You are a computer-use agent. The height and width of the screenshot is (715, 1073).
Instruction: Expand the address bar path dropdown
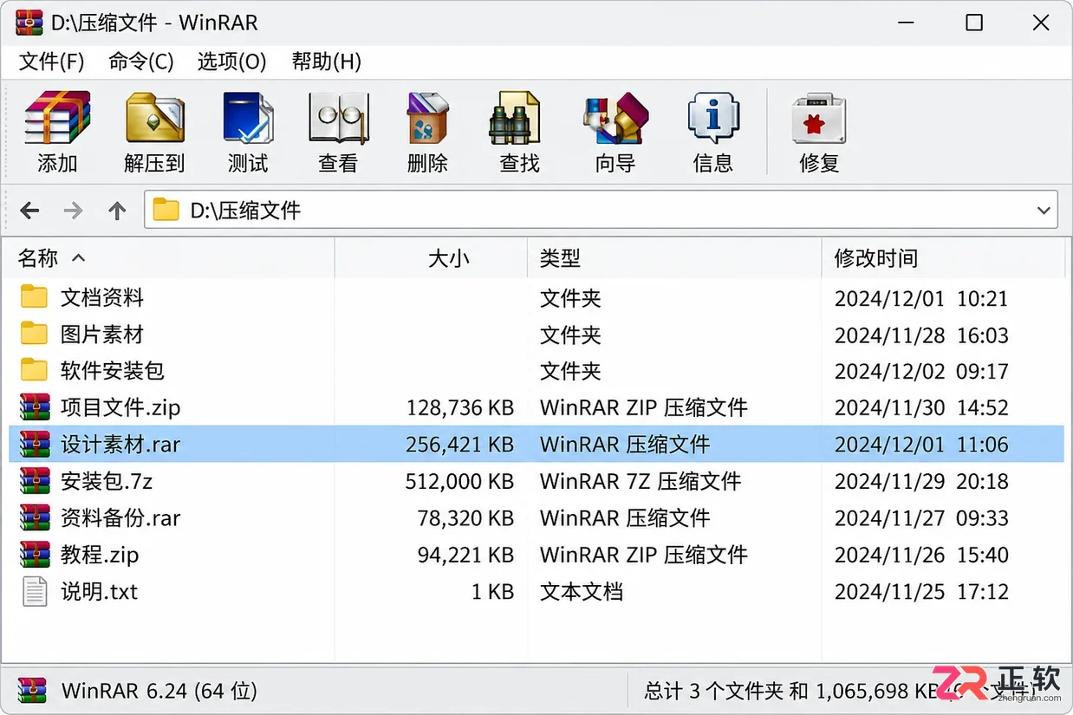pyautogui.click(x=1044, y=211)
